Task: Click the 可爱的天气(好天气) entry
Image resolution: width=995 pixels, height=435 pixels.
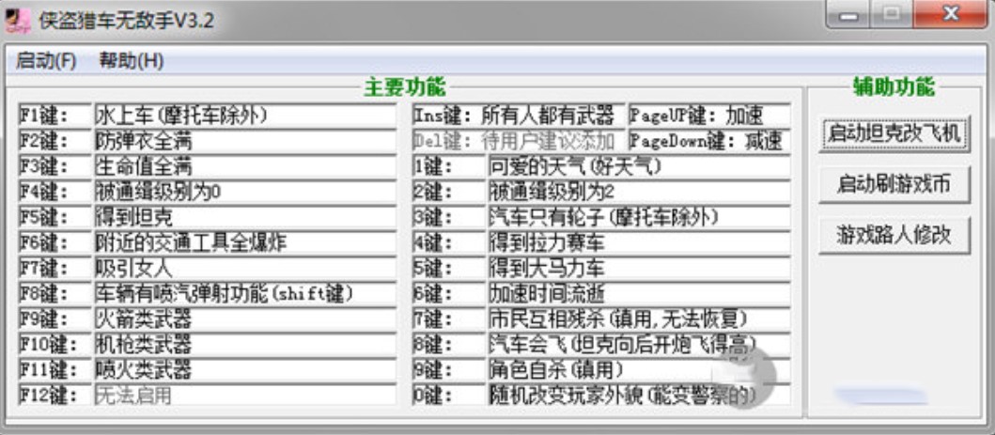Action: pyautogui.click(x=639, y=166)
